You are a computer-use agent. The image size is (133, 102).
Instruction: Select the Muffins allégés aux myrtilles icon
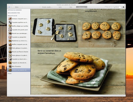(10, 26)
